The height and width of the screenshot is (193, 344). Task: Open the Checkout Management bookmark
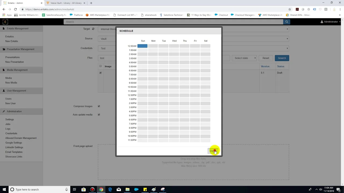click(x=243, y=15)
